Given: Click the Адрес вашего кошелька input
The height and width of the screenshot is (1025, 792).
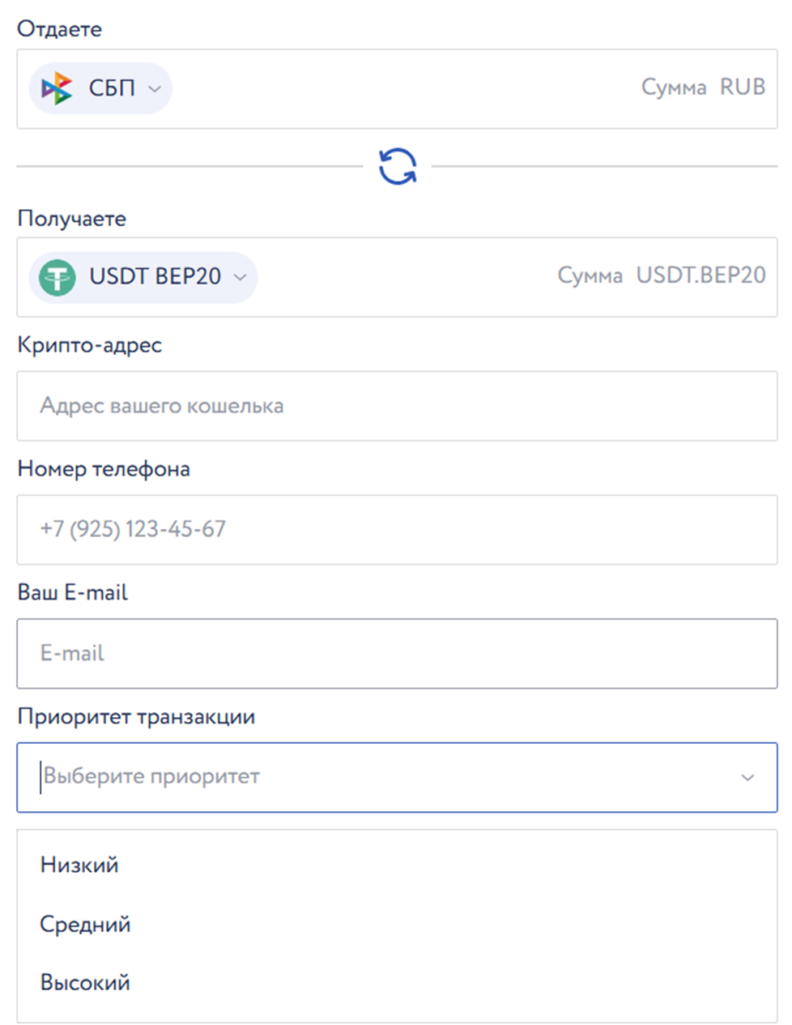Looking at the screenshot, I should [397, 406].
